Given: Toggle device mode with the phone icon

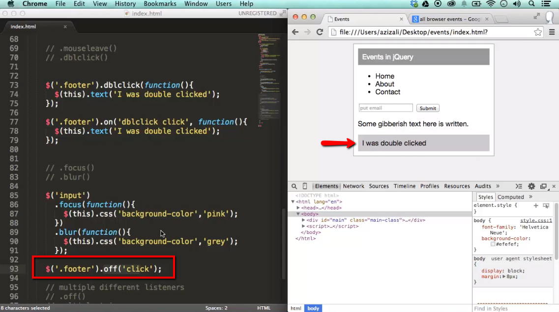Looking at the screenshot, I should tap(305, 186).
